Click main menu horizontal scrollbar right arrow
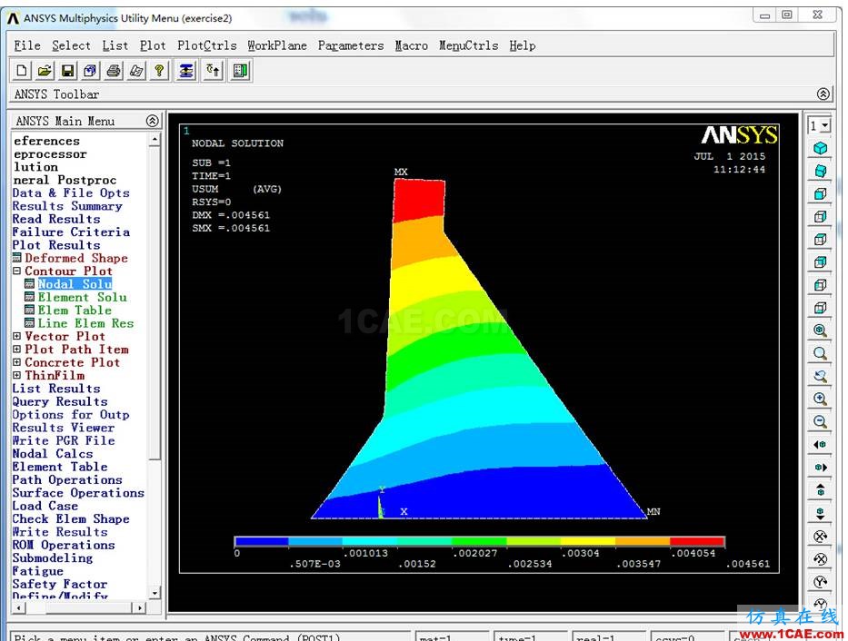The width and height of the screenshot is (848, 641). [140, 607]
